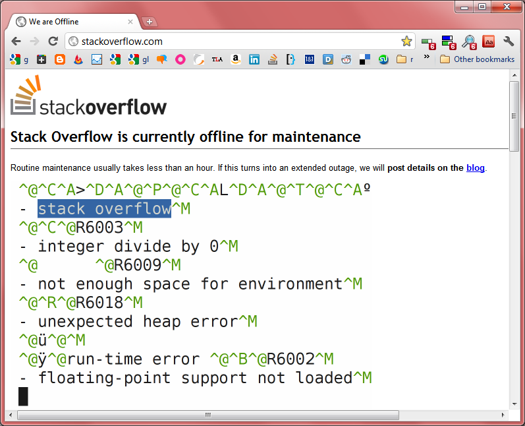Click the Stack Overflow bookmark icon
The width and height of the screenshot is (525, 426).
(x=273, y=59)
